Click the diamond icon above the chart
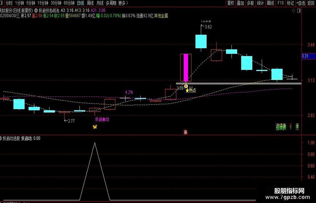 [x=294, y=11]
